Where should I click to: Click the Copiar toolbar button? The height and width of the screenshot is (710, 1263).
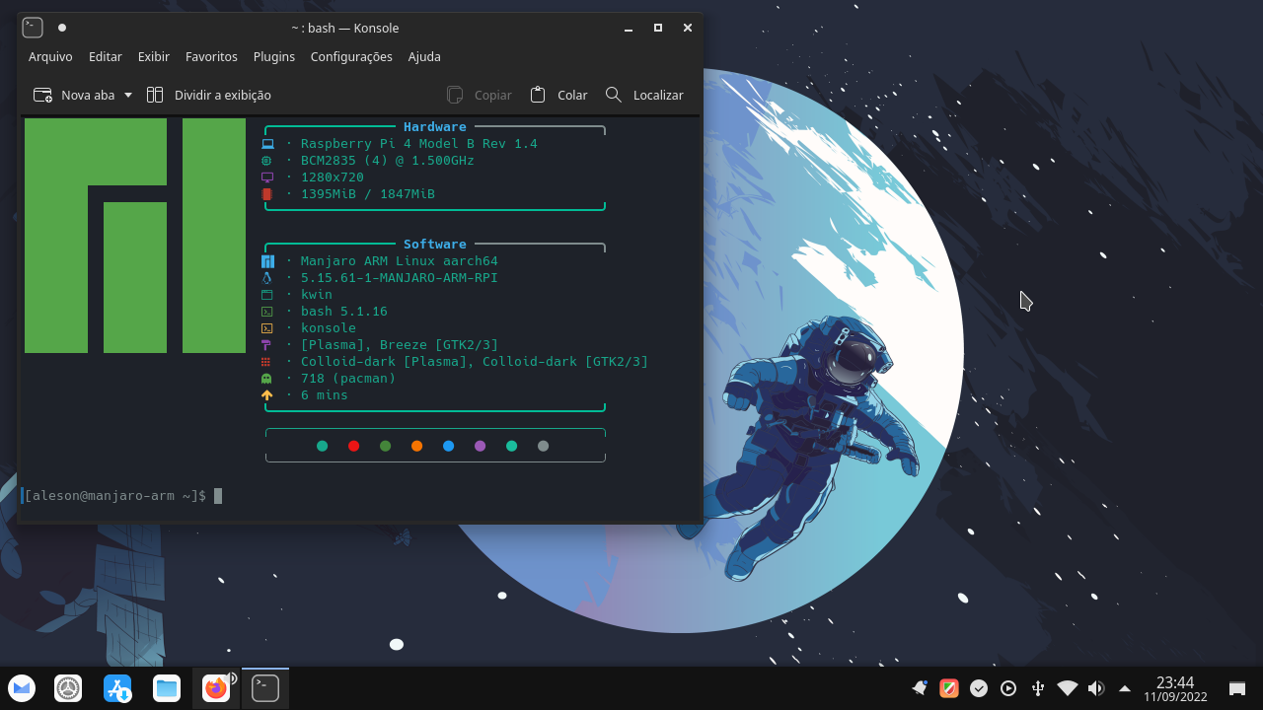(x=480, y=95)
